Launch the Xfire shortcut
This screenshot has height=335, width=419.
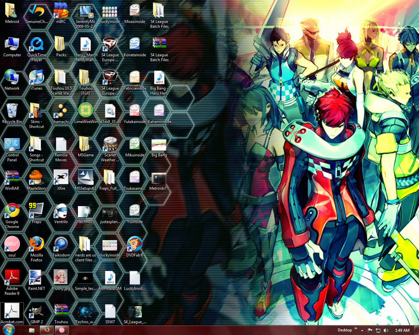pos(61,180)
